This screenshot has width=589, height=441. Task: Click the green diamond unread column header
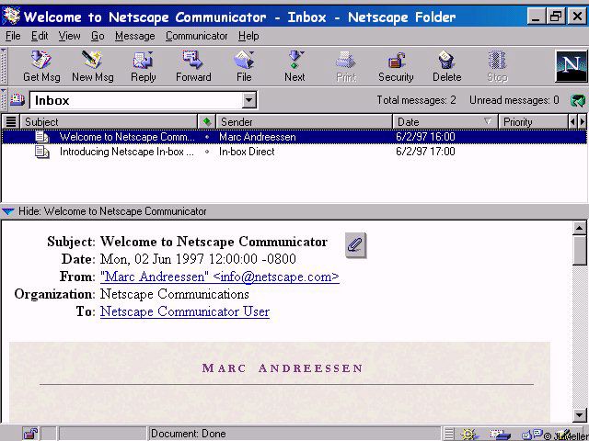click(206, 121)
